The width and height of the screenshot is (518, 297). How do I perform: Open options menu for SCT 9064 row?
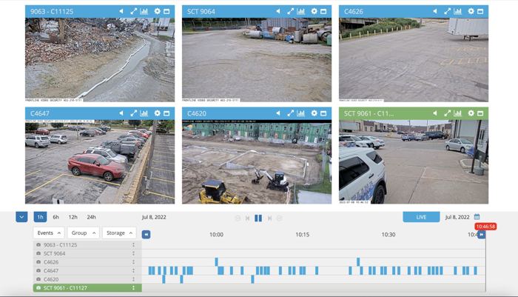[133, 253]
